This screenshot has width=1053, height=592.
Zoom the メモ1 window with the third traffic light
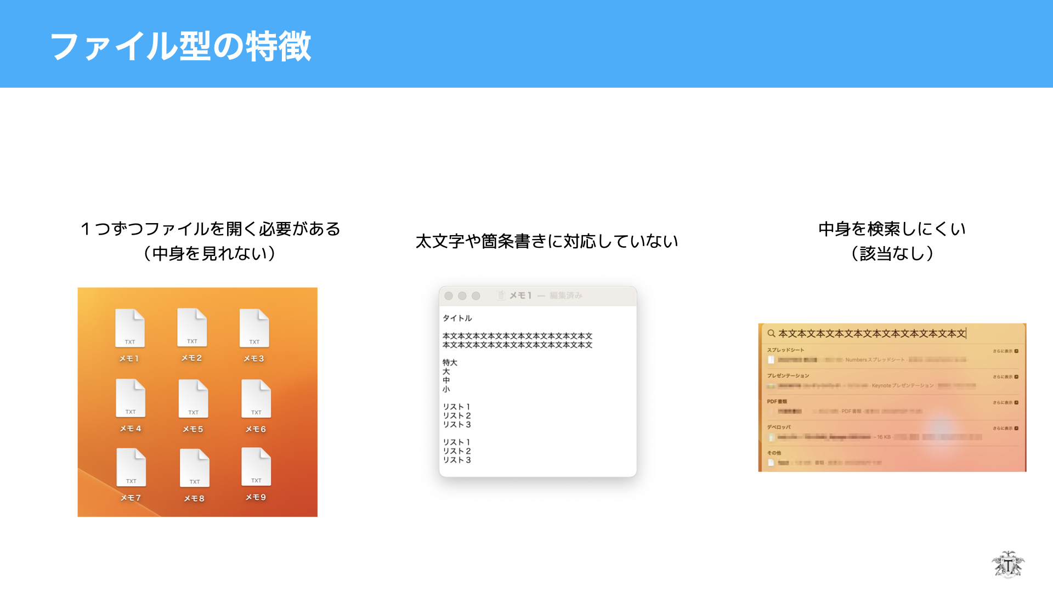[x=476, y=296]
